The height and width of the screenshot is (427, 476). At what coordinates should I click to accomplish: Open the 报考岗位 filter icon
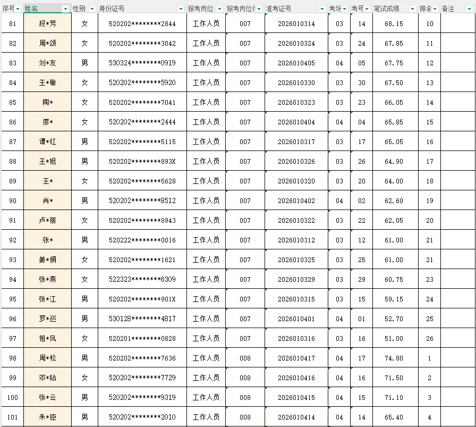tap(219, 9)
